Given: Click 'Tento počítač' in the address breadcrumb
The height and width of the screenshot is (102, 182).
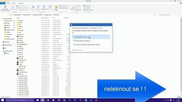Looking at the screenshot, I should (x=17, y=15).
